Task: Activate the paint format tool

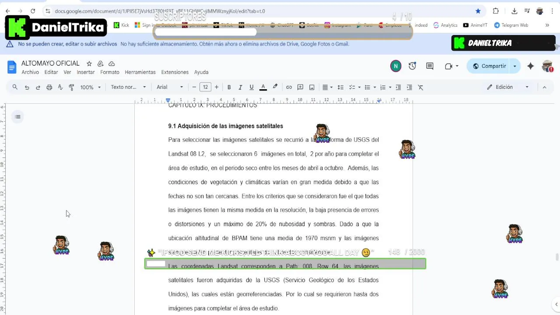Action: [72, 87]
